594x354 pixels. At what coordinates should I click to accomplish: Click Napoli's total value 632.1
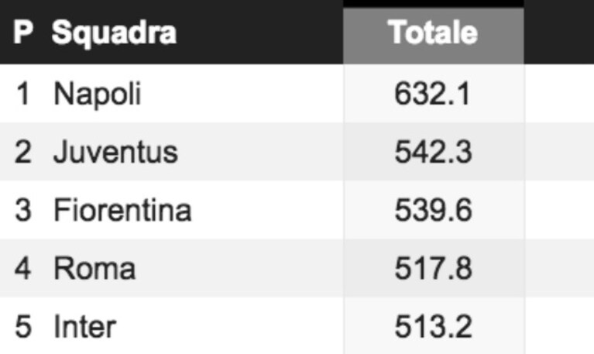coord(432,94)
